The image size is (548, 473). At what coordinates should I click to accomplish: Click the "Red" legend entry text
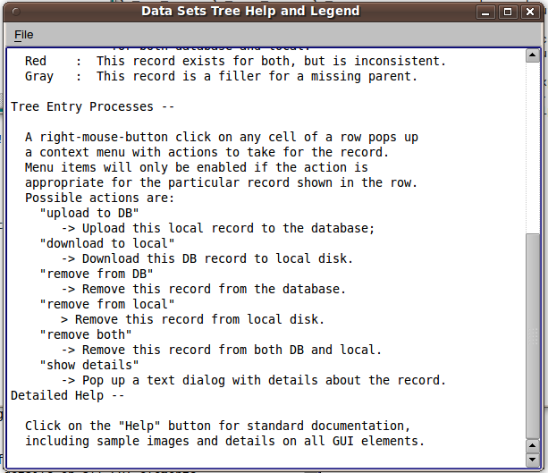pos(35,61)
